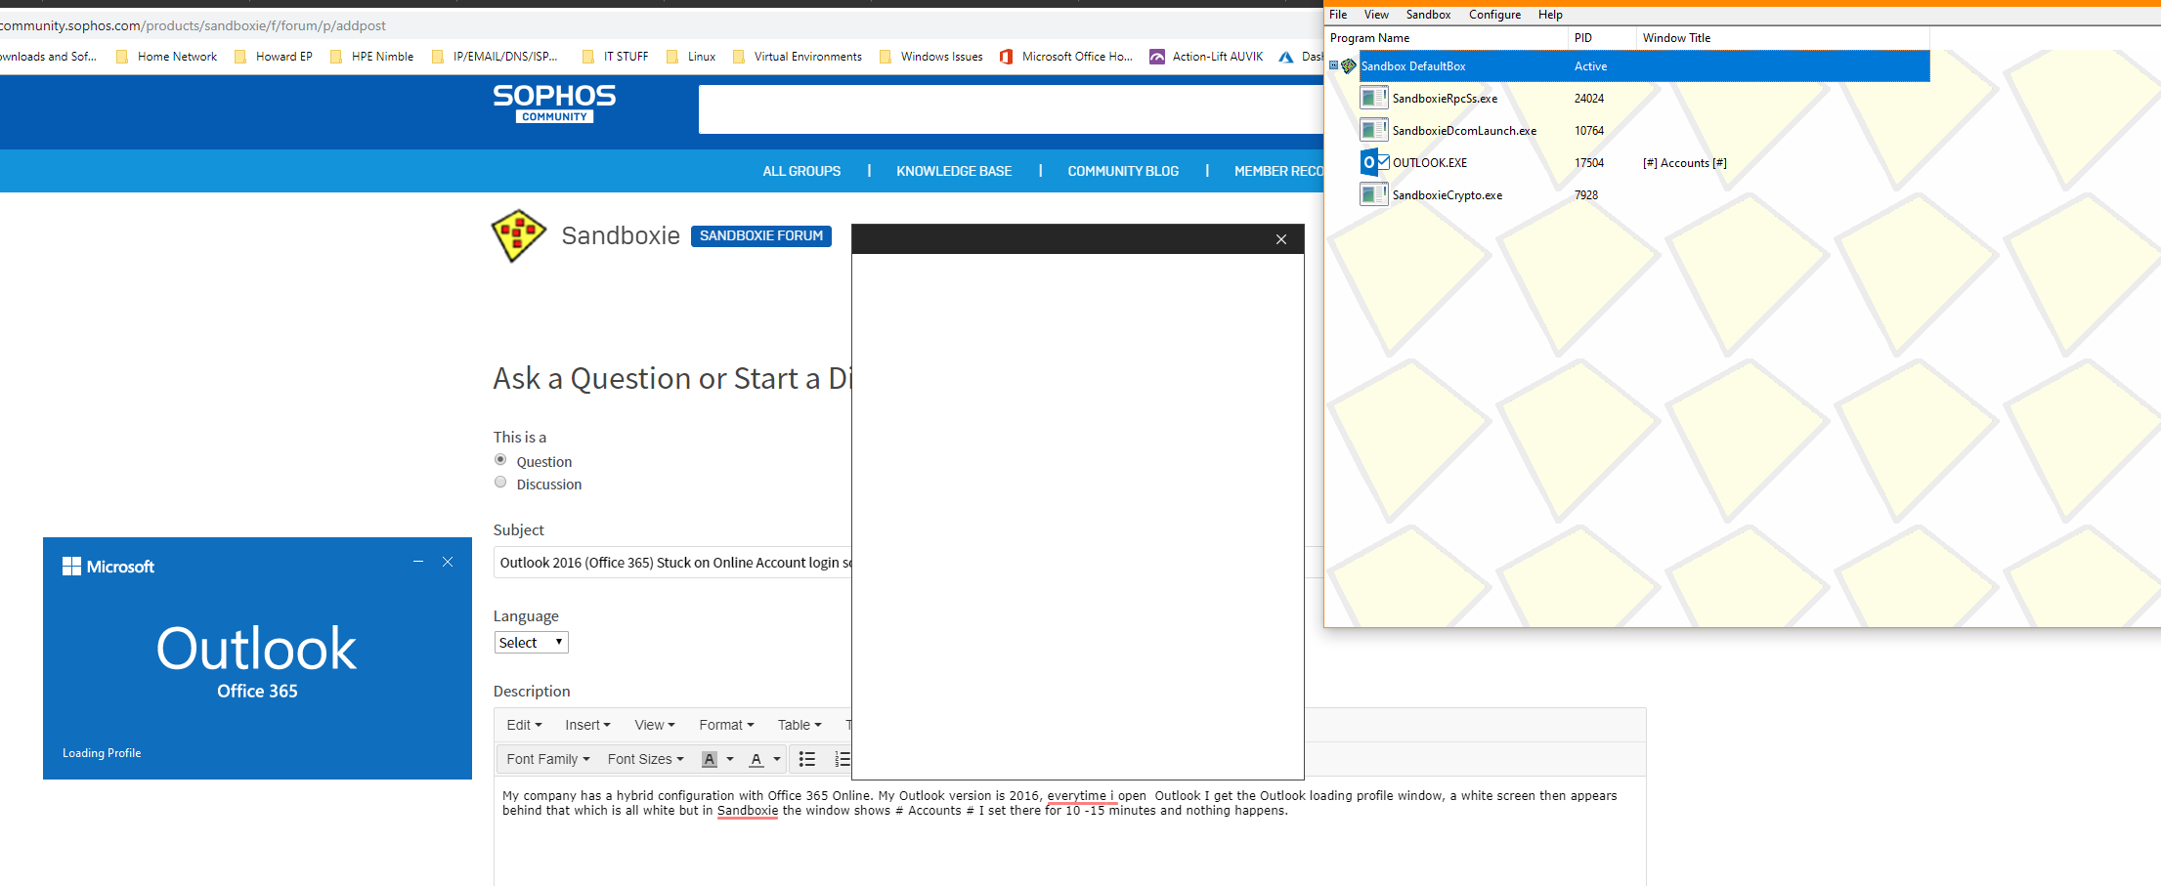The width and height of the screenshot is (2161, 886).
Task: Click the Sophos Community logo
Action: [x=554, y=104]
